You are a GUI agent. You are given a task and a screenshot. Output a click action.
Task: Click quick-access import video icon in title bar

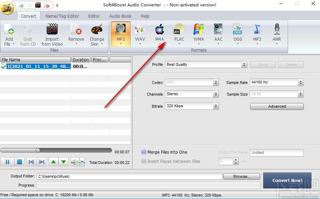click(x=38, y=5)
